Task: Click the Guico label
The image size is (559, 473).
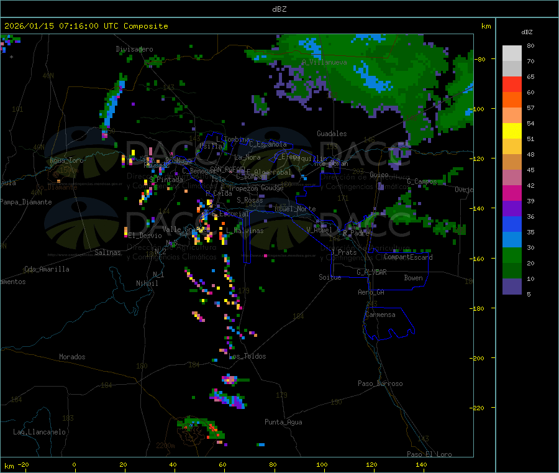Action: [379, 175]
